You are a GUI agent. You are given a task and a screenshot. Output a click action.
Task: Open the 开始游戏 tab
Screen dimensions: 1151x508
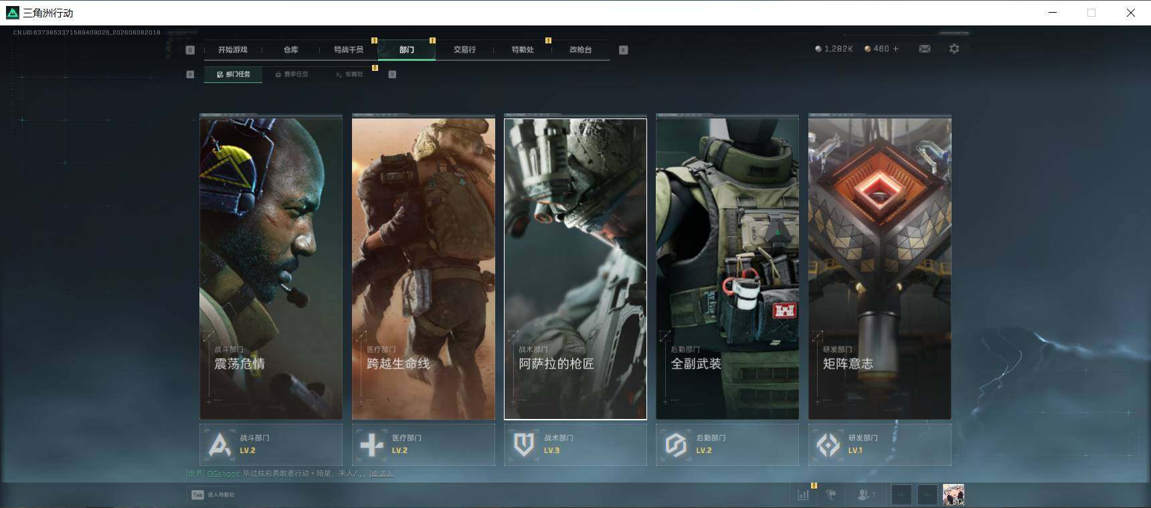232,50
